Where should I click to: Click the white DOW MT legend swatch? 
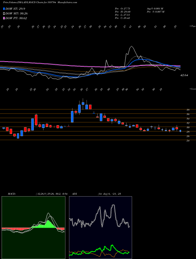click(4, 14)
